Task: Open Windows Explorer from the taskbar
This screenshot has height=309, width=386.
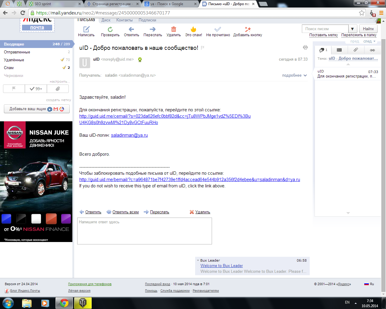Action: pyautogui.click(x=27, y=303)
